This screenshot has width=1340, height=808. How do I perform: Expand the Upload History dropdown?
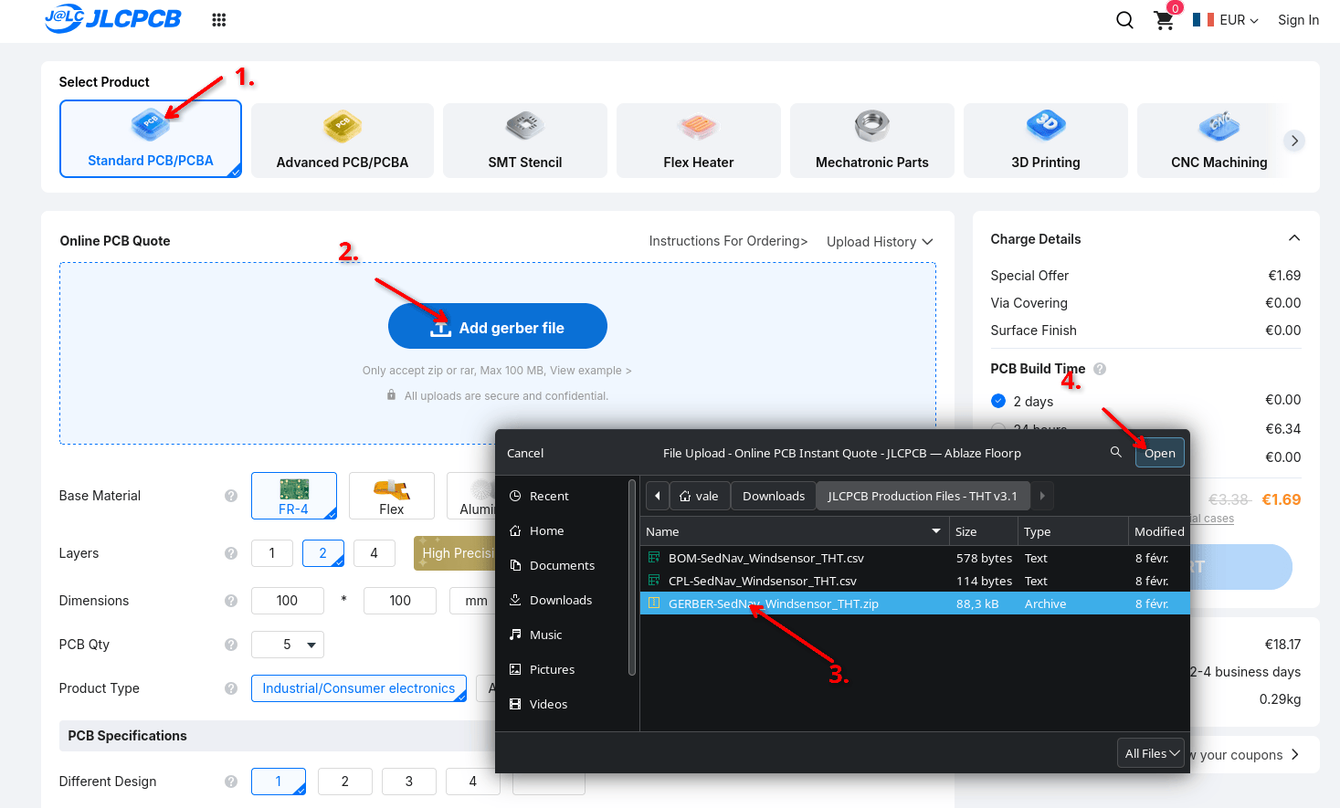click(879, 242)
